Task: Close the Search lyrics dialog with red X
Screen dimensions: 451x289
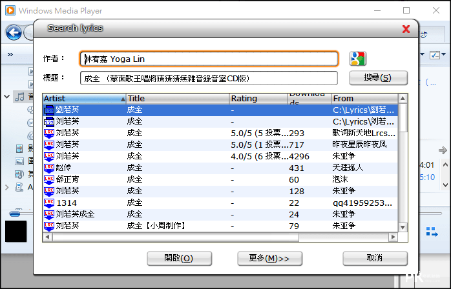Action: [406, 29]
